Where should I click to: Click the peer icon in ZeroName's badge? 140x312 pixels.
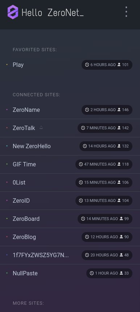point(119,110)
